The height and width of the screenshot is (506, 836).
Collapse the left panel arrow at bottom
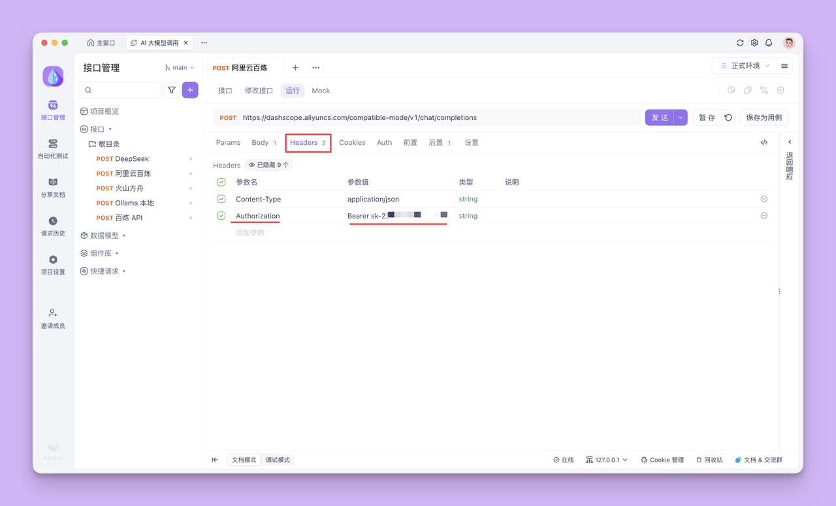point(215,460)
